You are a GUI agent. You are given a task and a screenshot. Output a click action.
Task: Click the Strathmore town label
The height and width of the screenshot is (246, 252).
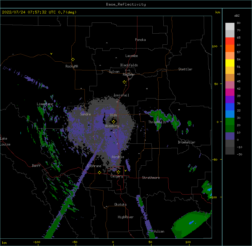[151, 178]
